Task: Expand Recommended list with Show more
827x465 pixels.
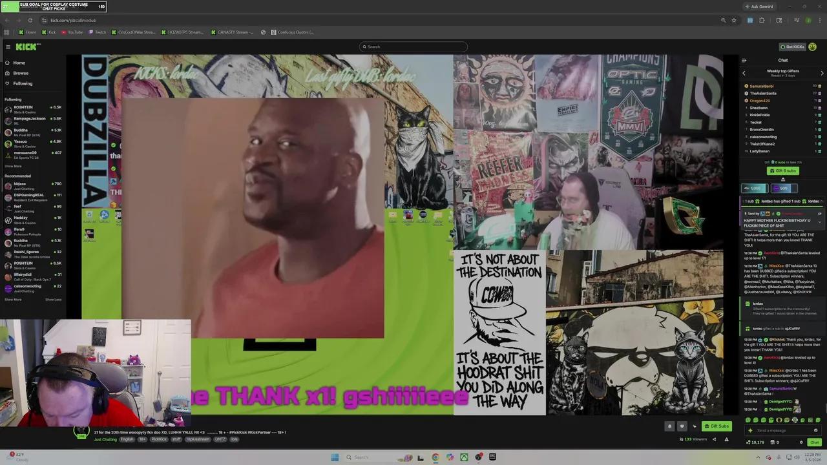Action: point(13,300)
